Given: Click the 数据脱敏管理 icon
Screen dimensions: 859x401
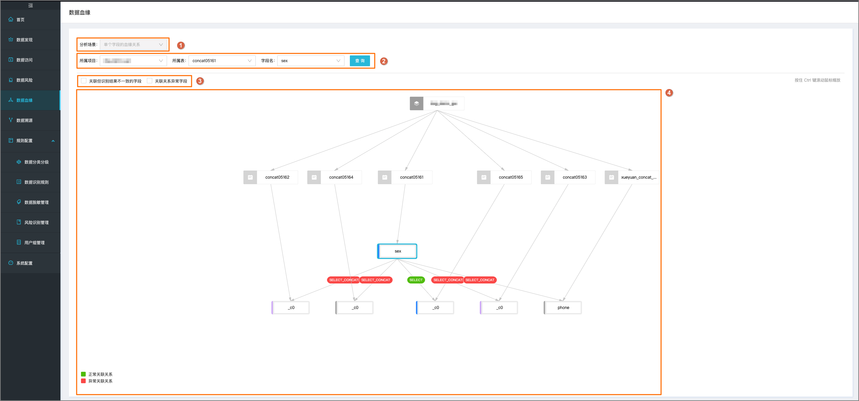Looking at the screenshot, I should [19, 202].
